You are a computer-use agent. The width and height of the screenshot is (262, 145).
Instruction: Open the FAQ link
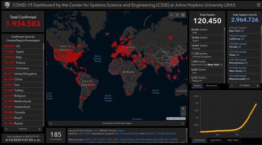click(173, 134)
